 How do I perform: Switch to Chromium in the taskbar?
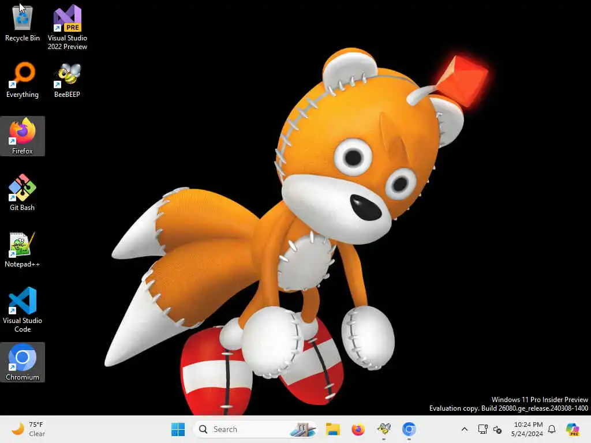(x=409, y=429)
